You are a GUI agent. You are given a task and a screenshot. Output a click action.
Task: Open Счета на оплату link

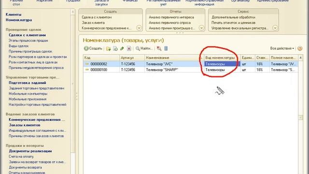click(x=21, y=157)
